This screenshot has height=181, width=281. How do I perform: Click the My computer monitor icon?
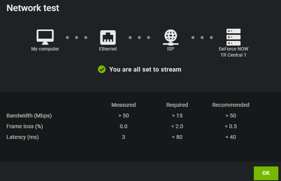pos(45,37)
